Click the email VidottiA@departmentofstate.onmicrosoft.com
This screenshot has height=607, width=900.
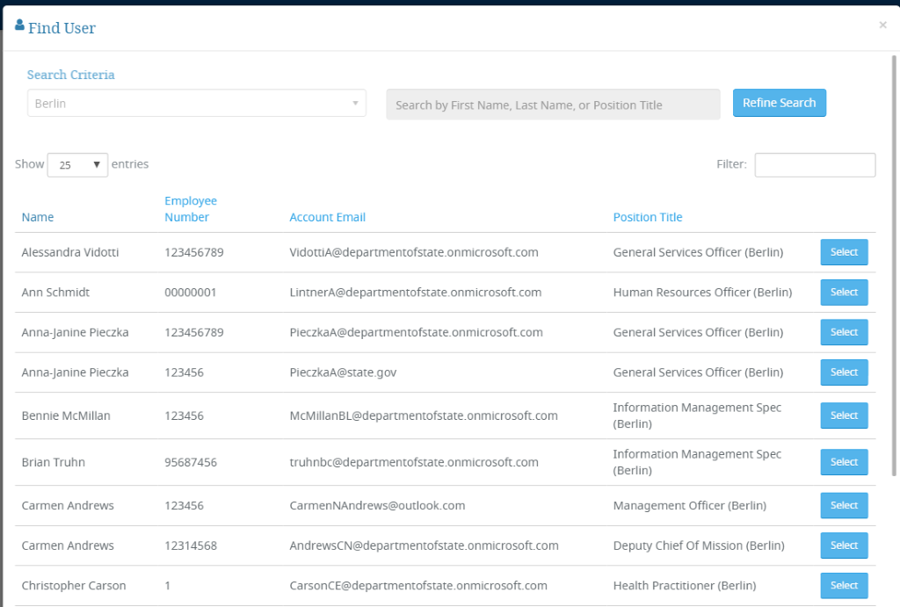[414, 252]
